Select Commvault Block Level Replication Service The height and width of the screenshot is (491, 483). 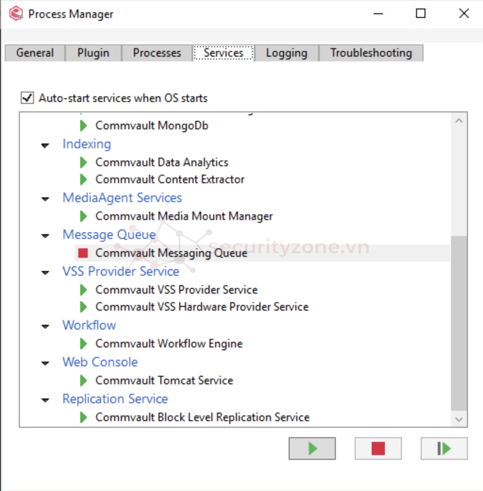click(202, 417)
